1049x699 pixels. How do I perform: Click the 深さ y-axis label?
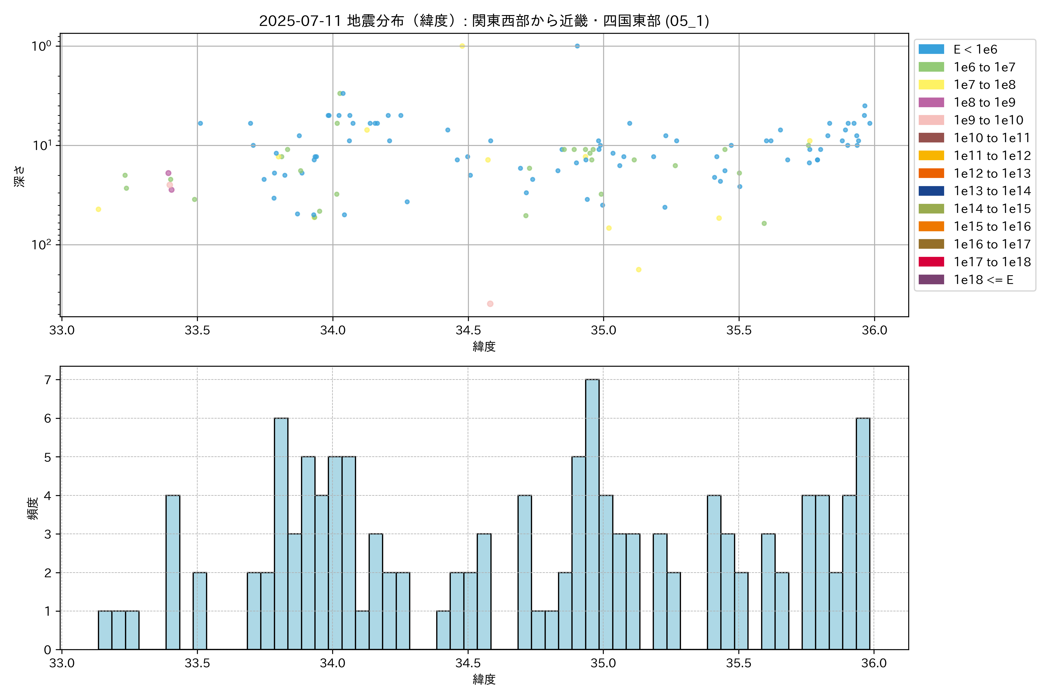[x=19, y=176]
